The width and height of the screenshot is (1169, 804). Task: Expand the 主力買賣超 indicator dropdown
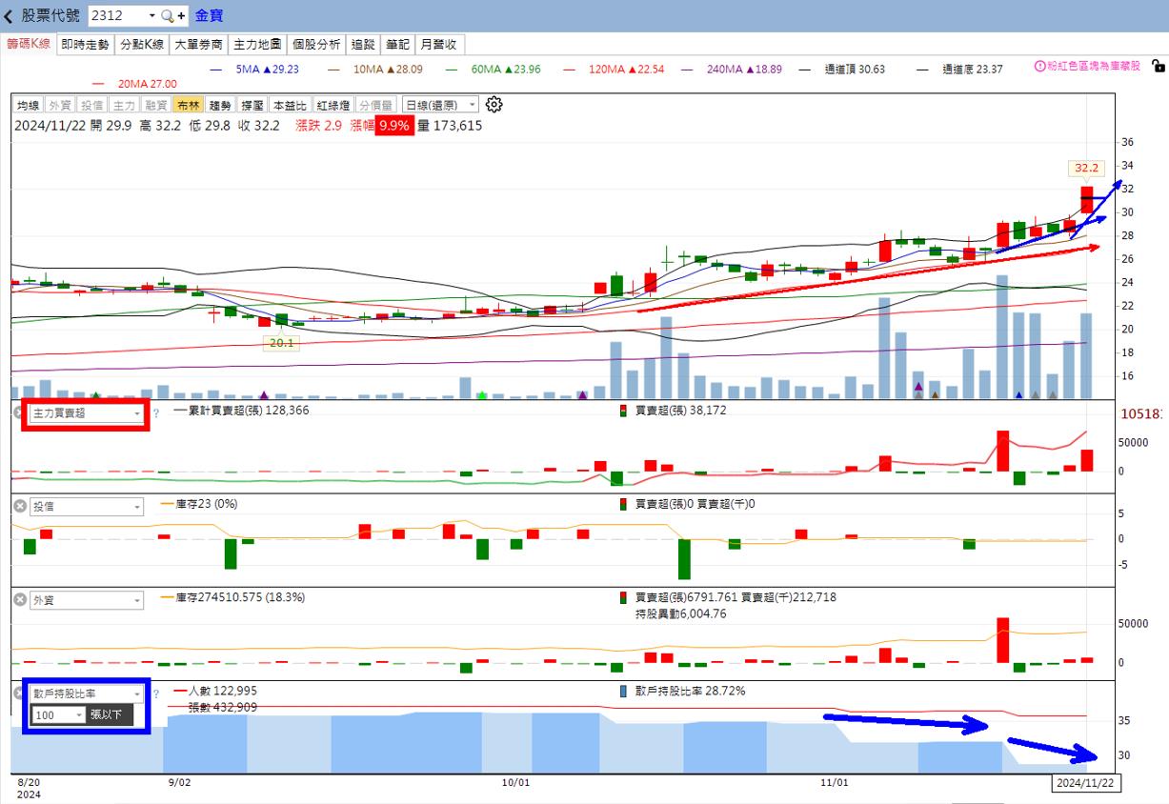pyautogui.click(x=136, y=413)
